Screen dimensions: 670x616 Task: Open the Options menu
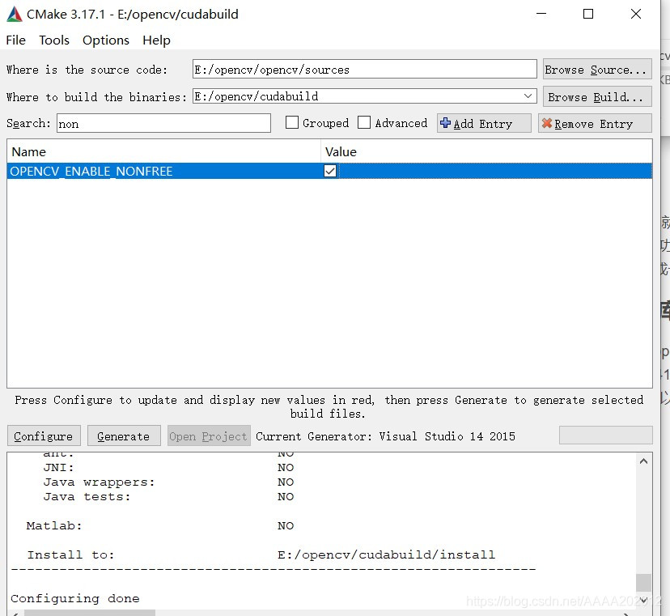click(x=106, y=40)
